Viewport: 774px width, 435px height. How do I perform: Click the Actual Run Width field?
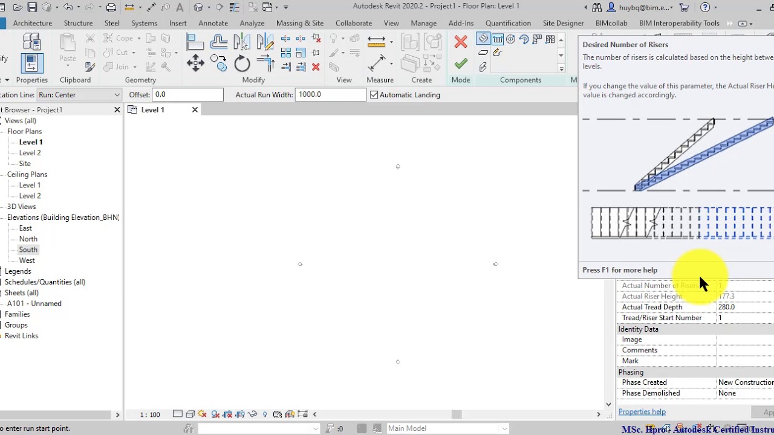coord(331,95)
